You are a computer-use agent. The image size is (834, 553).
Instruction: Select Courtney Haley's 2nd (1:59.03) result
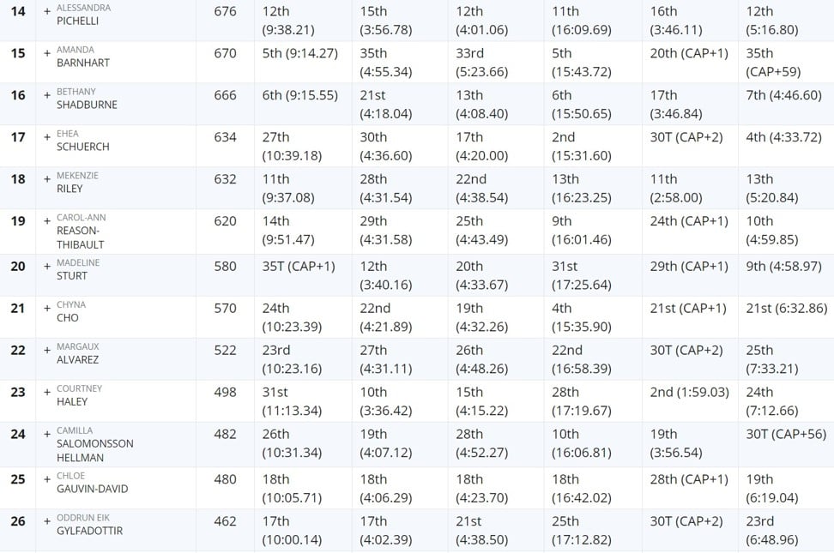click(689, 393)
